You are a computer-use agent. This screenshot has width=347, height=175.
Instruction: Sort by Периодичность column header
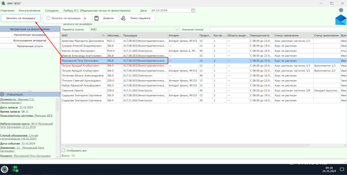pos(261,36)
